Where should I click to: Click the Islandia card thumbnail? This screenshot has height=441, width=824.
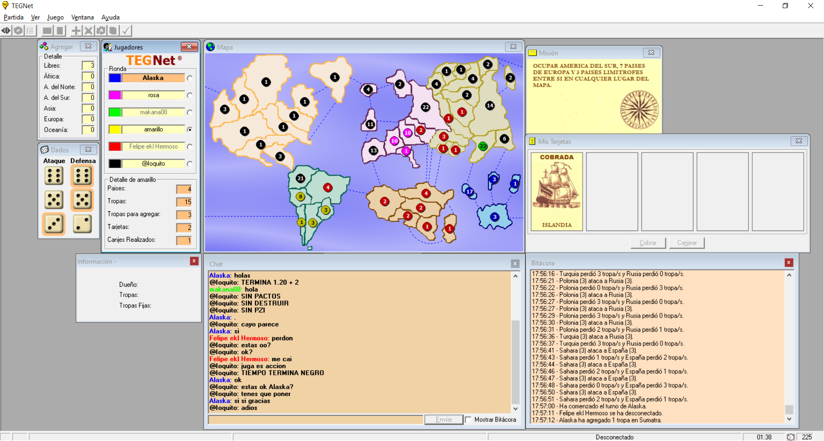click(557, 192)
